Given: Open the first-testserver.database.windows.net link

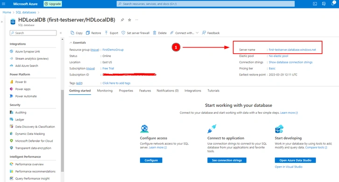Looking at the screenshot, I should tap(292, 50).
